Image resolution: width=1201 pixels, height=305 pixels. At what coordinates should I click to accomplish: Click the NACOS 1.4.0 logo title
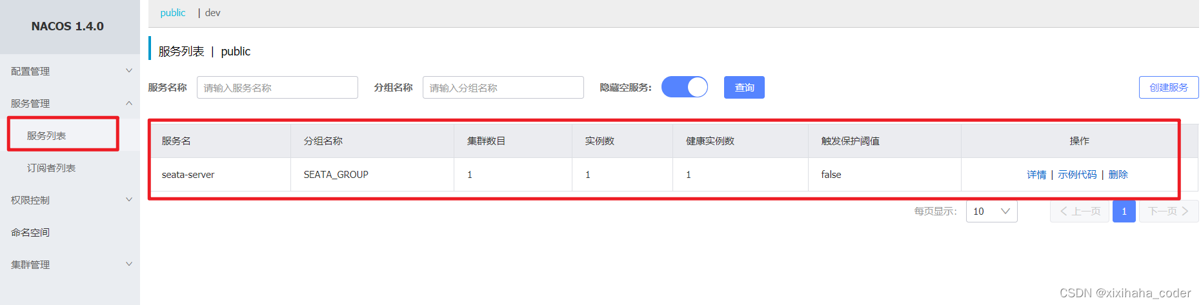[68, 26]
